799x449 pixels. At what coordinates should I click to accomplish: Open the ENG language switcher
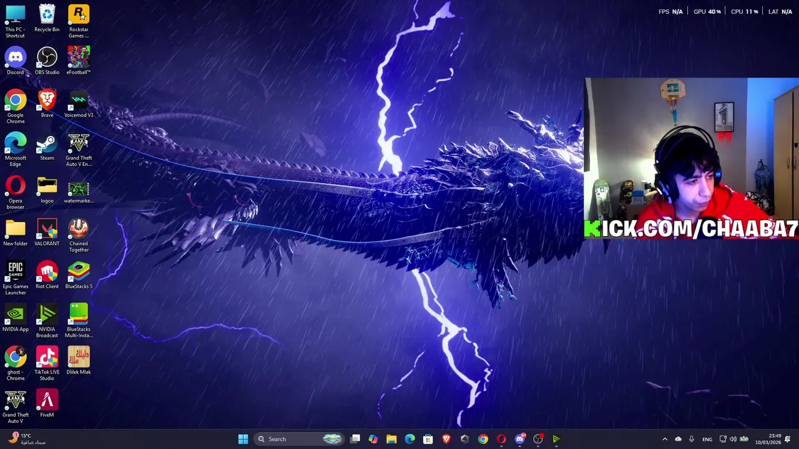point(707,439)
